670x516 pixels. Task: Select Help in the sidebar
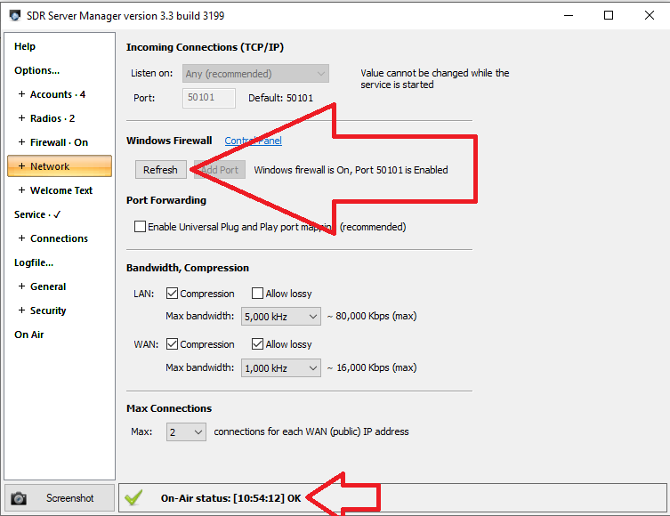25,46
